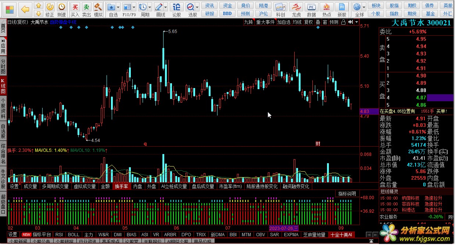Expand the 自选 dropdown arrow
The height and width of the screenshot is (245, 456).
[x=119, y=7]
